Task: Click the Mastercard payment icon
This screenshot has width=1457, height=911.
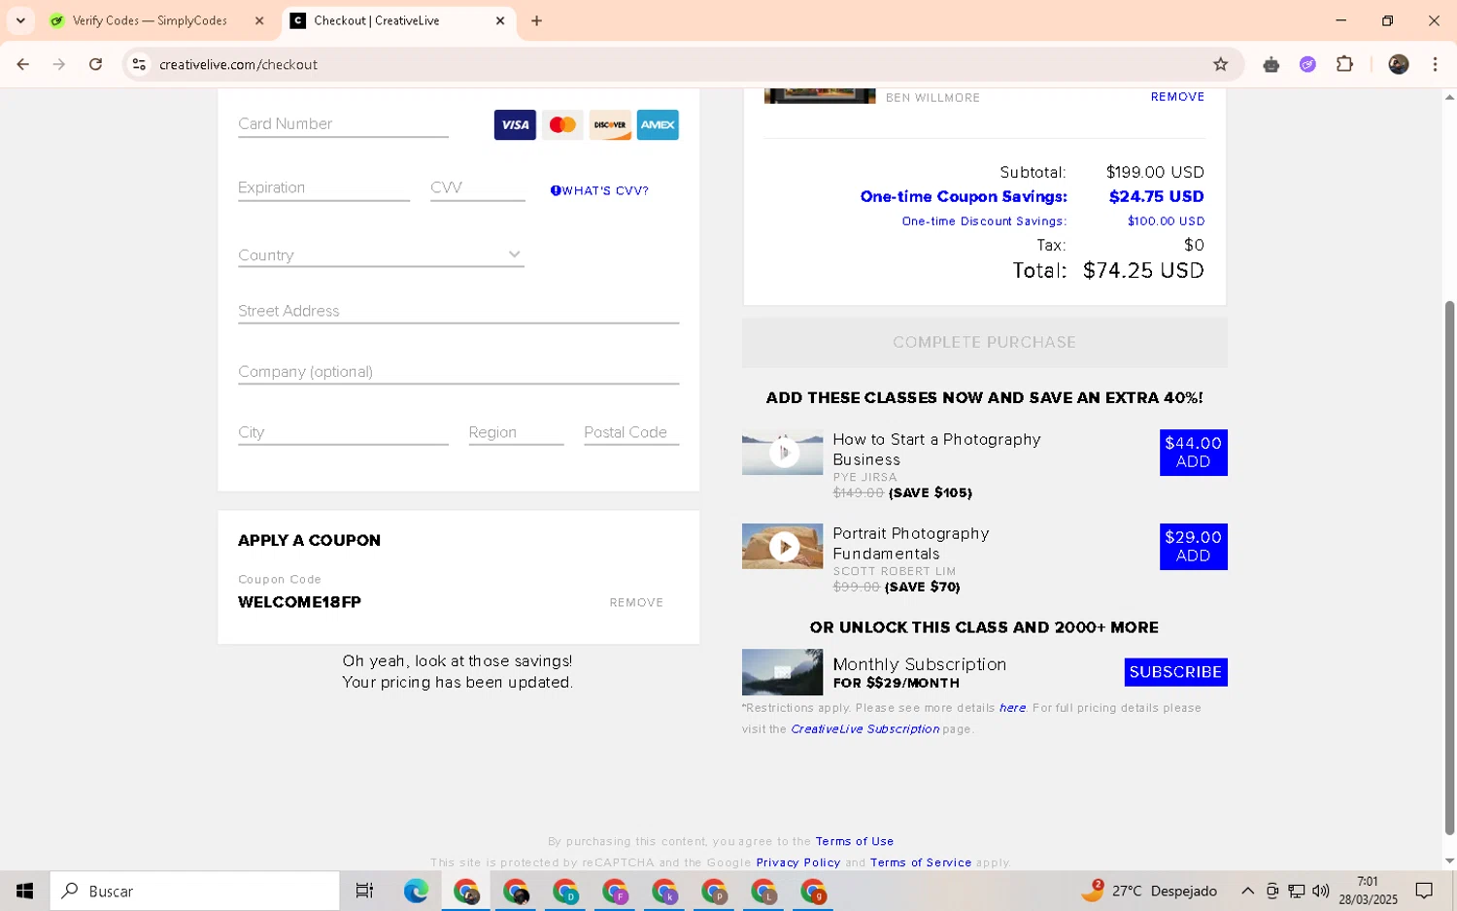Action: click(x=562, y=125)
